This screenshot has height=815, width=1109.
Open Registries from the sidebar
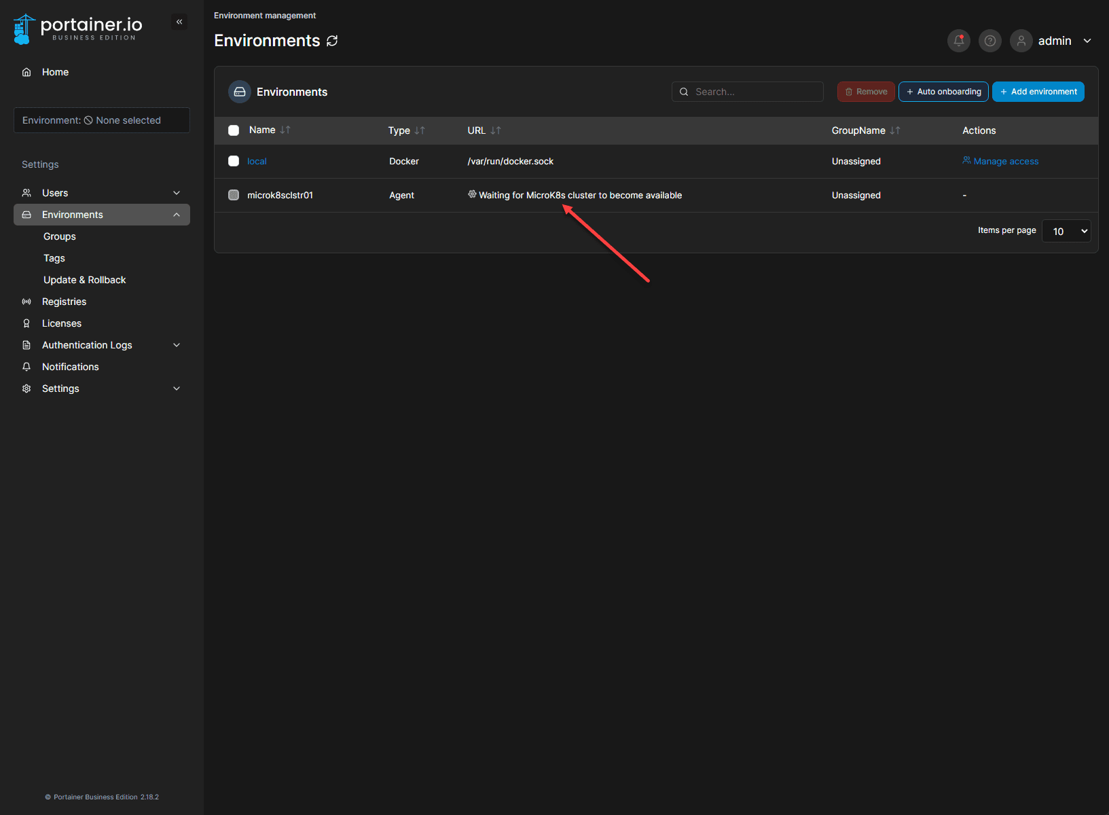64,302
